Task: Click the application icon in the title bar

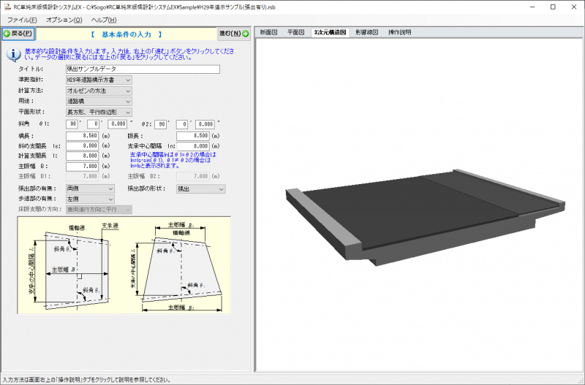Action: pos(7,7)
